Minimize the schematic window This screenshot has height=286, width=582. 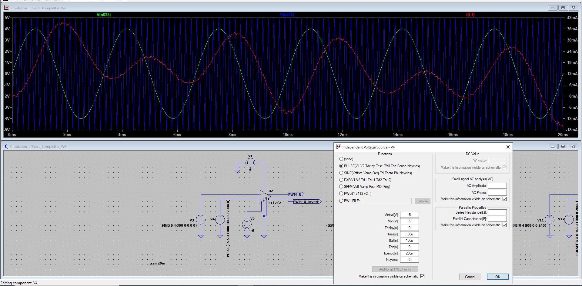pos(553,146)
